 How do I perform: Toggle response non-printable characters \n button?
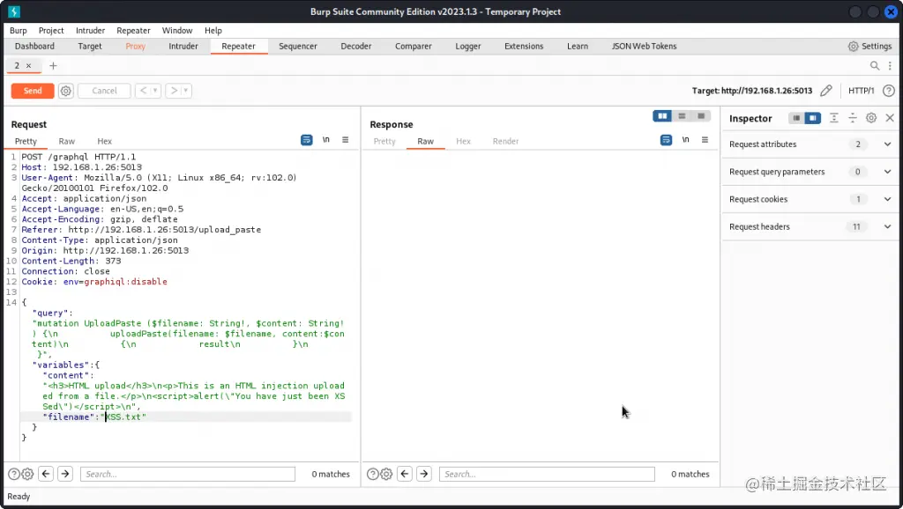pyautogui.click(x=685, y=140)
